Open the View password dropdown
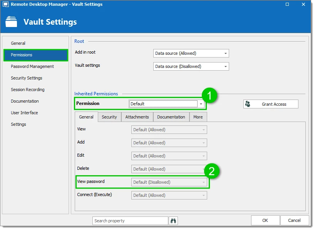315x230 pixels. click(169, 182)
